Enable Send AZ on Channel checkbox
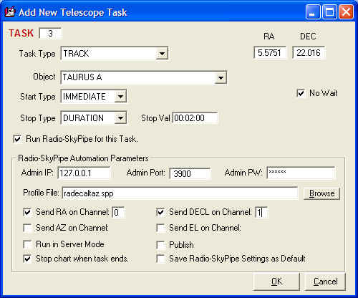Image resolution: width=358 pixels, height=298 pixels. tap(27, 228)
